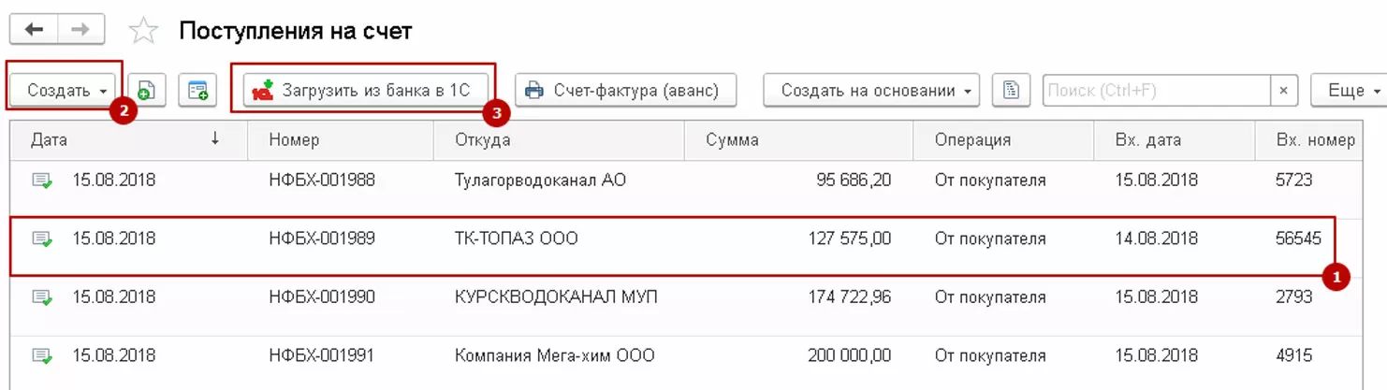Image resolution: width=1387 pixels, height=390 pixels.
Task: Clear the search field with the × button
Action: [1283, 91]
